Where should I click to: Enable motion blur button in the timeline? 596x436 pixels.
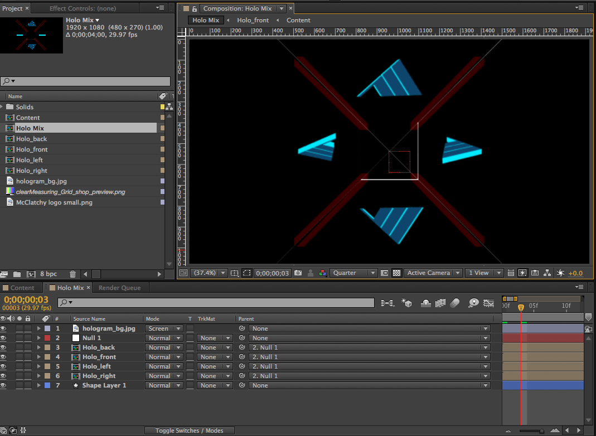pos(455,303)
